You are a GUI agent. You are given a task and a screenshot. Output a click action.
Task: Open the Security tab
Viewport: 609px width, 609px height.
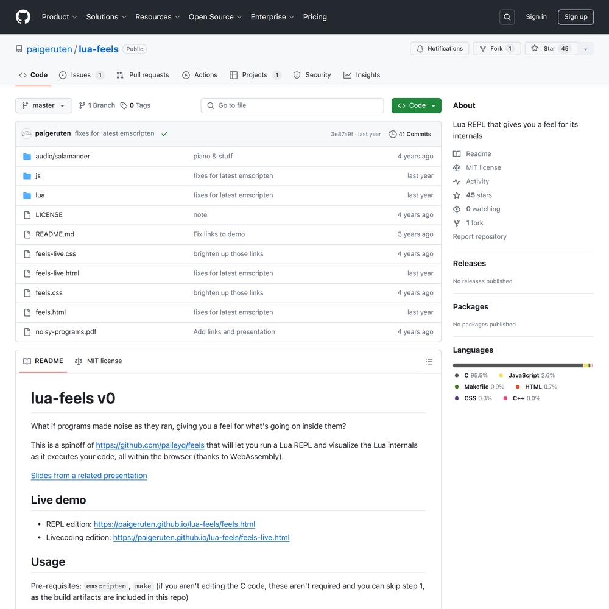coord(312,75)
